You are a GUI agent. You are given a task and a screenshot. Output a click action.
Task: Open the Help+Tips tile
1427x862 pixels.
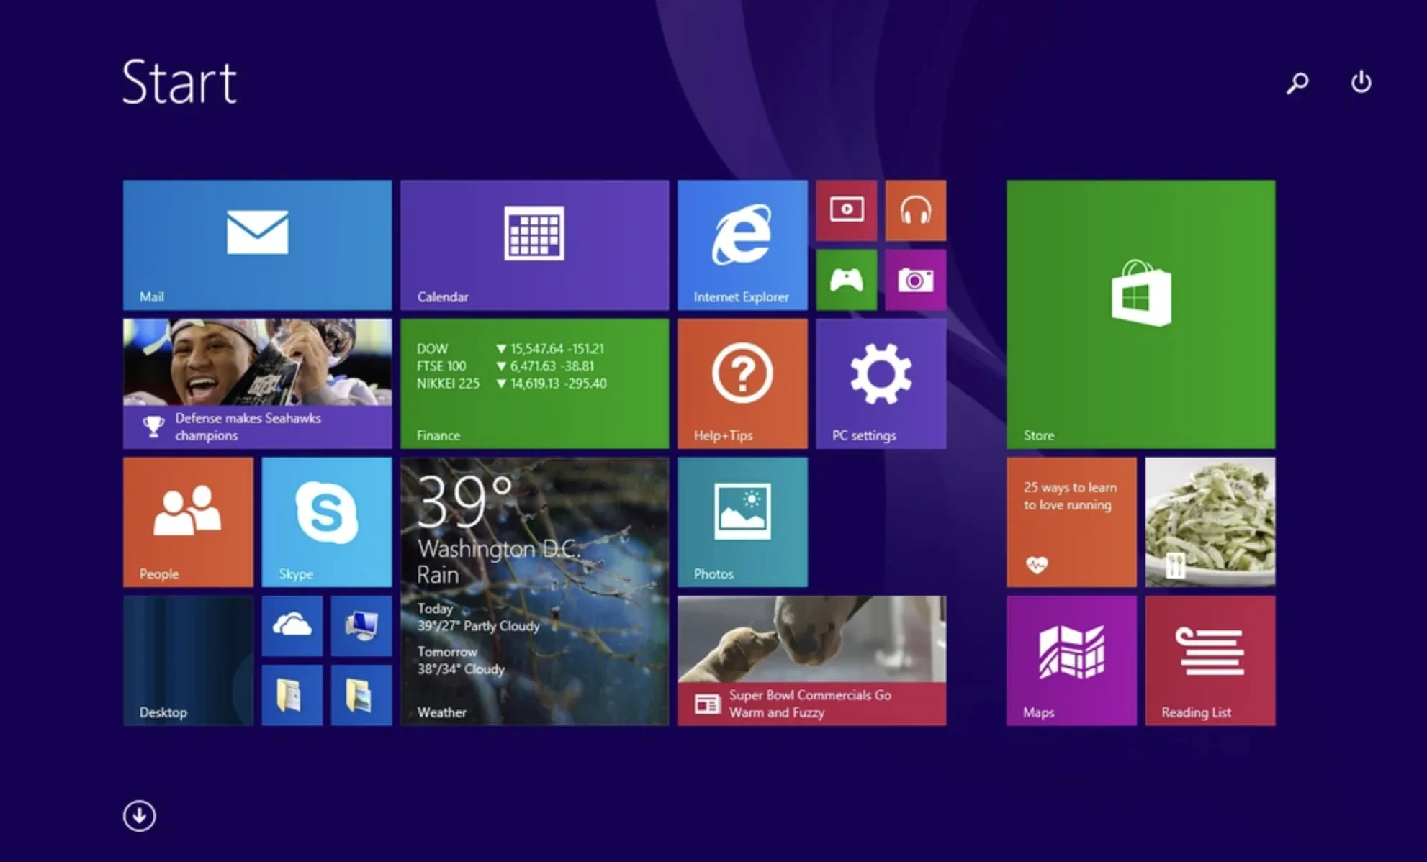(742, 384)
